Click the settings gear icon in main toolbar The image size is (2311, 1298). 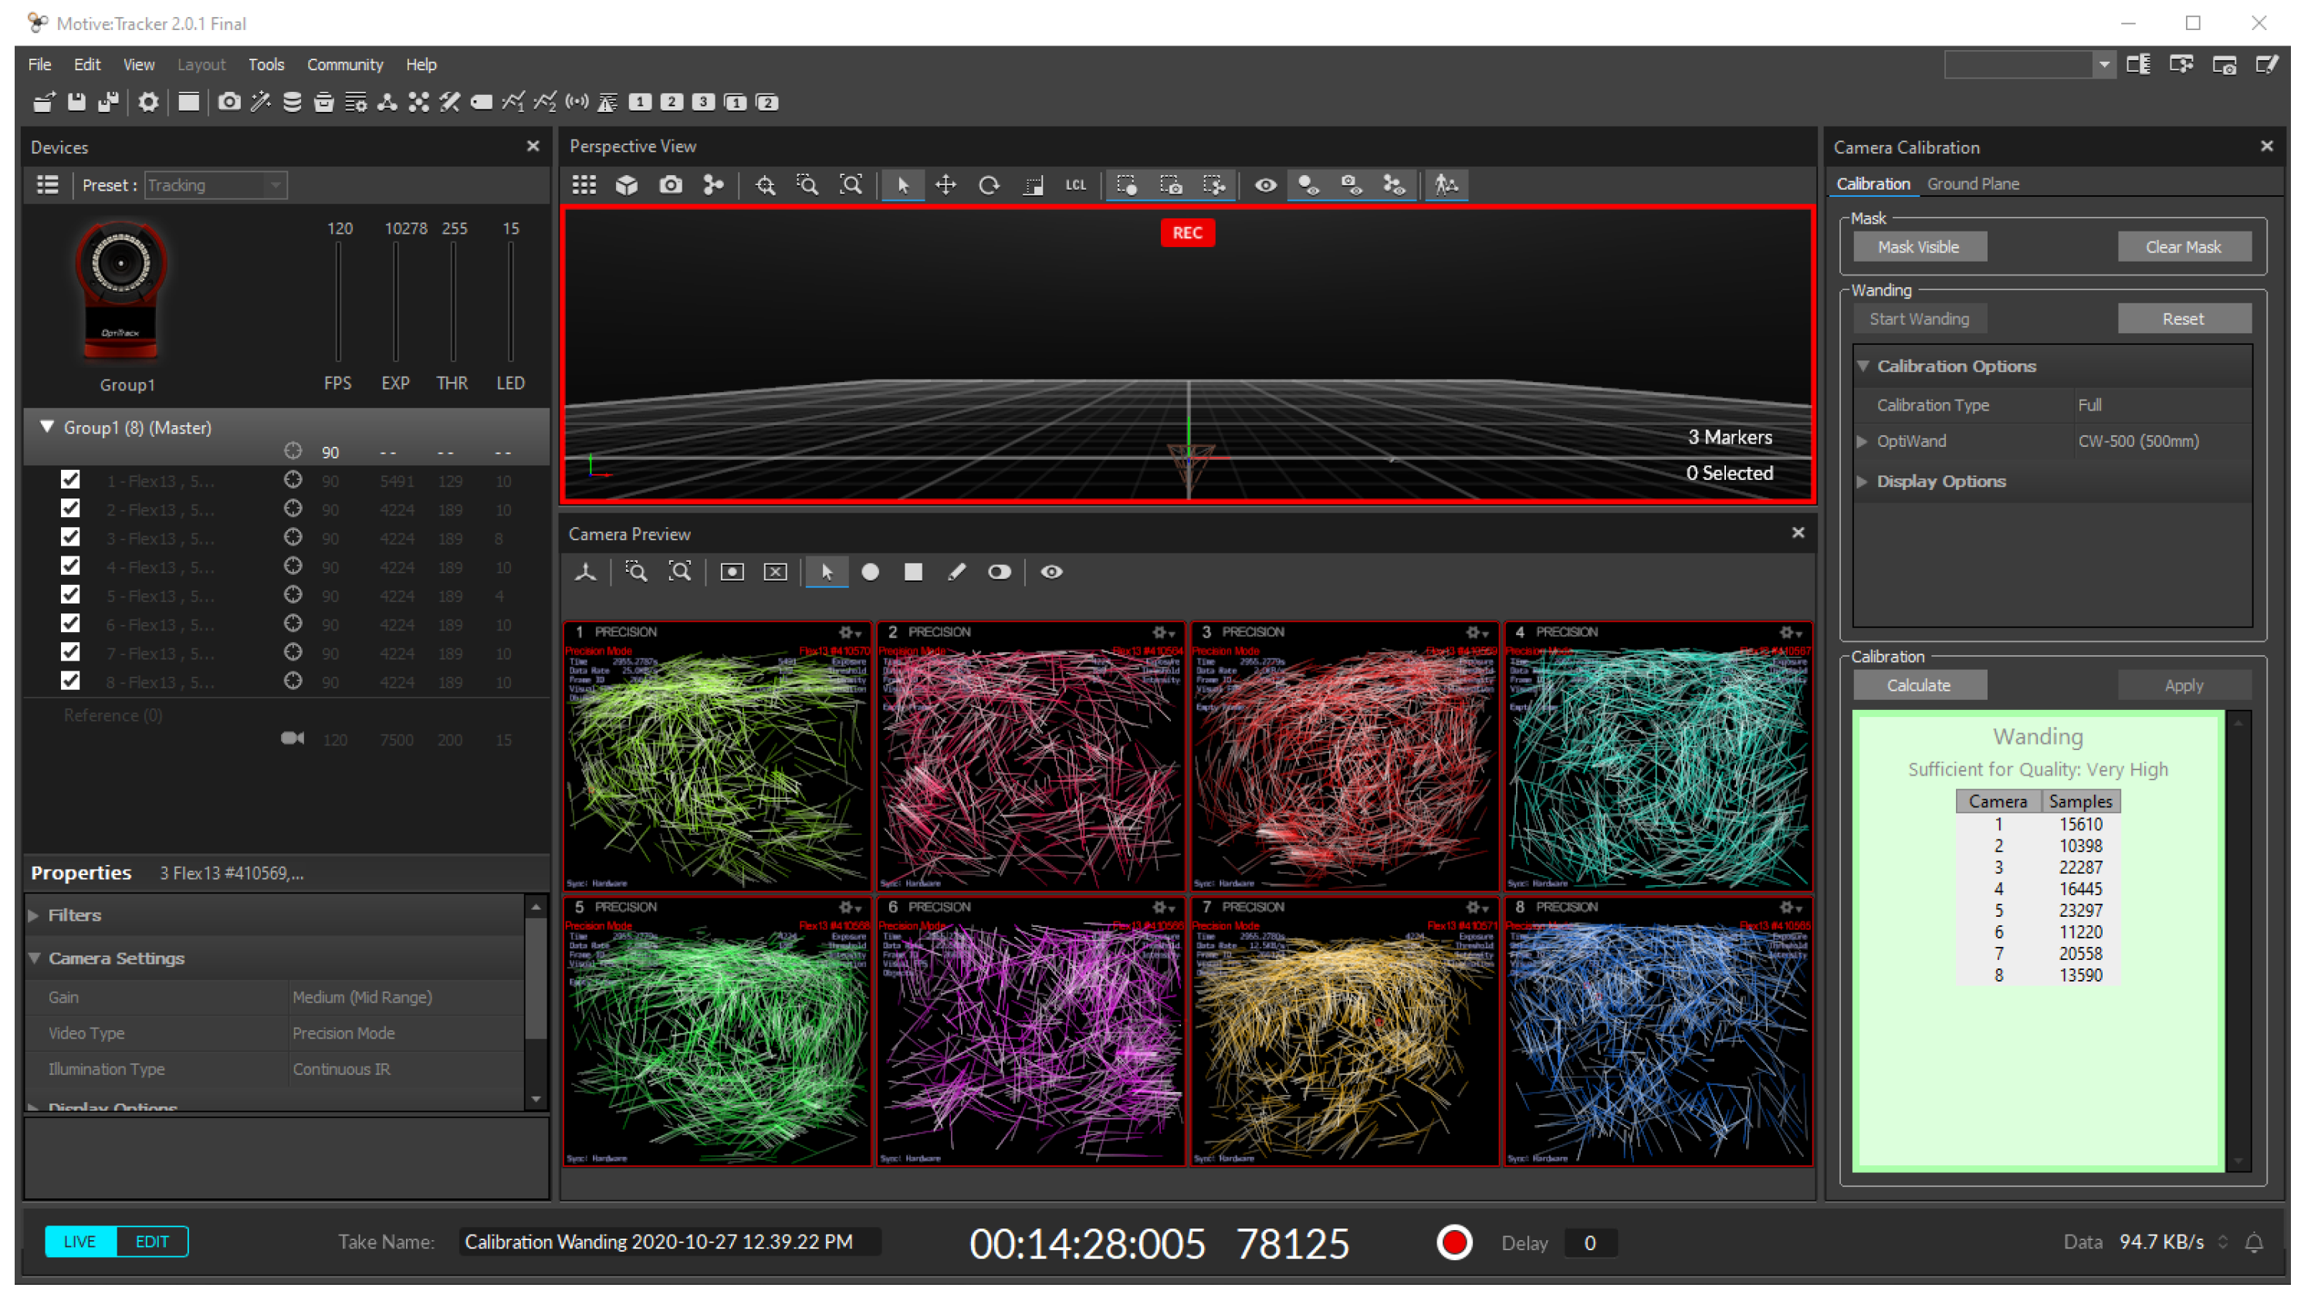click(148, 103)
